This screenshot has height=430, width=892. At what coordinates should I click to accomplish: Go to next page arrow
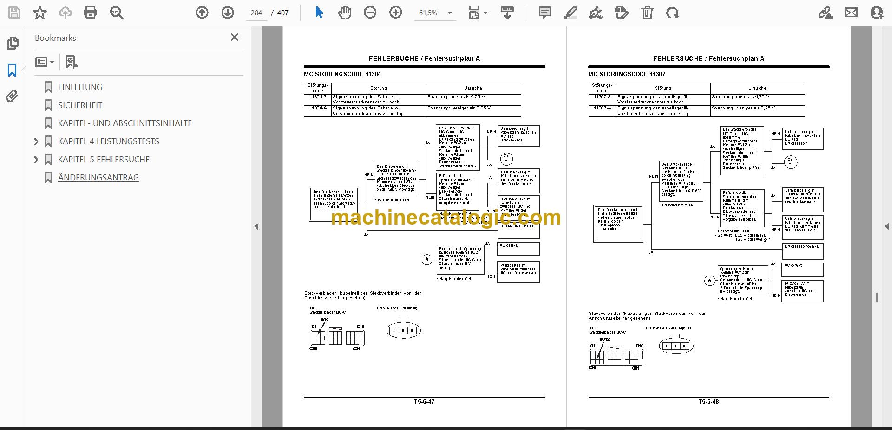click(x=228, y=13)
